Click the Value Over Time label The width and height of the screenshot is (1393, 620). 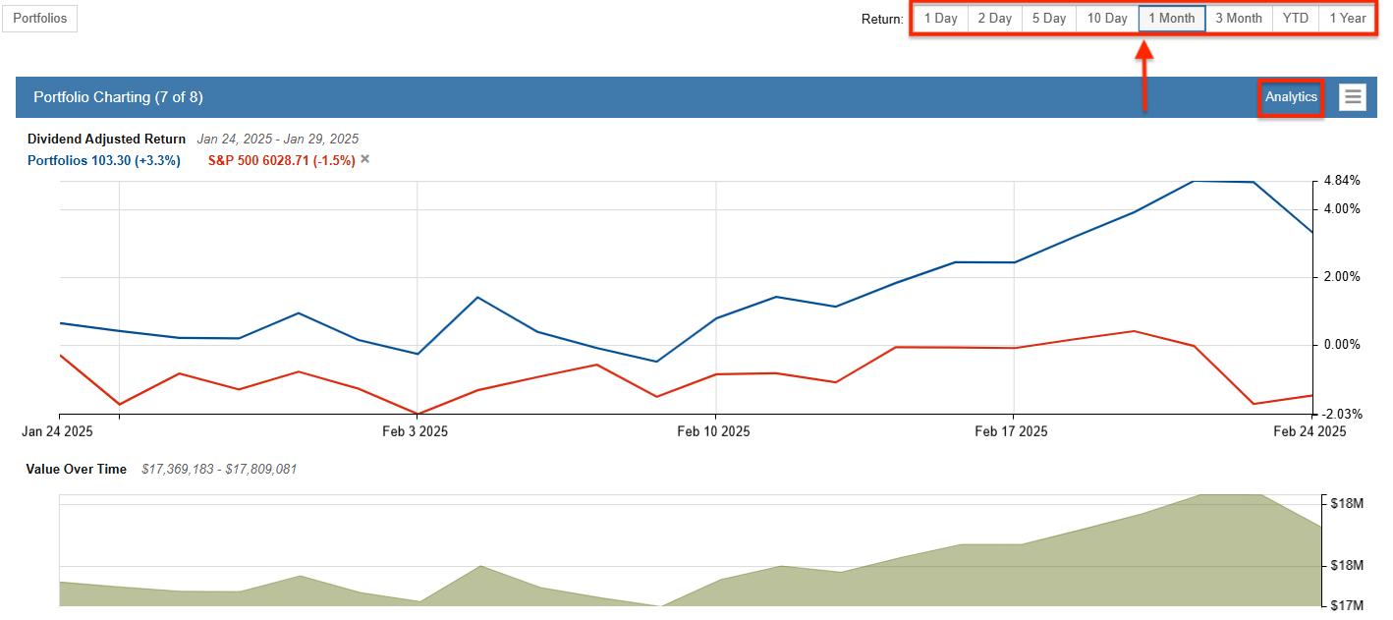pyautogui.click(x=75, y=469)
